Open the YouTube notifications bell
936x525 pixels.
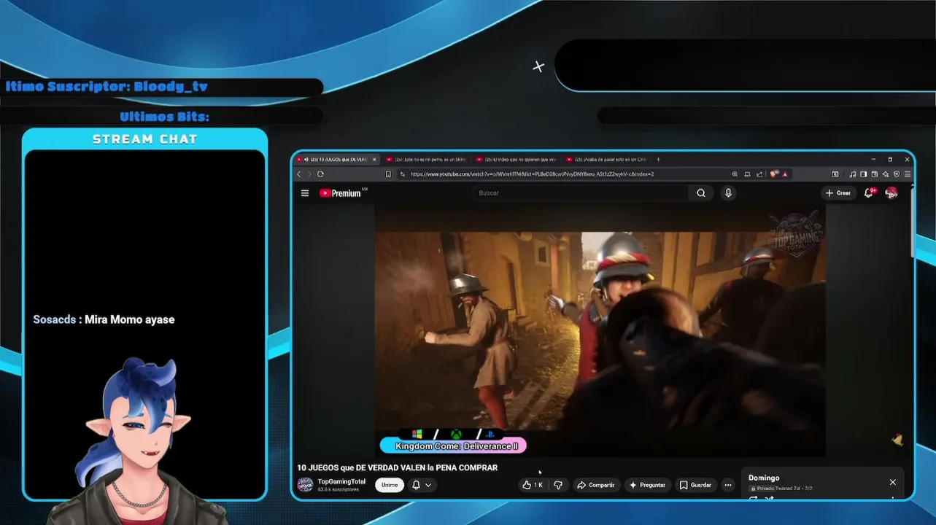tap(869, 193)
